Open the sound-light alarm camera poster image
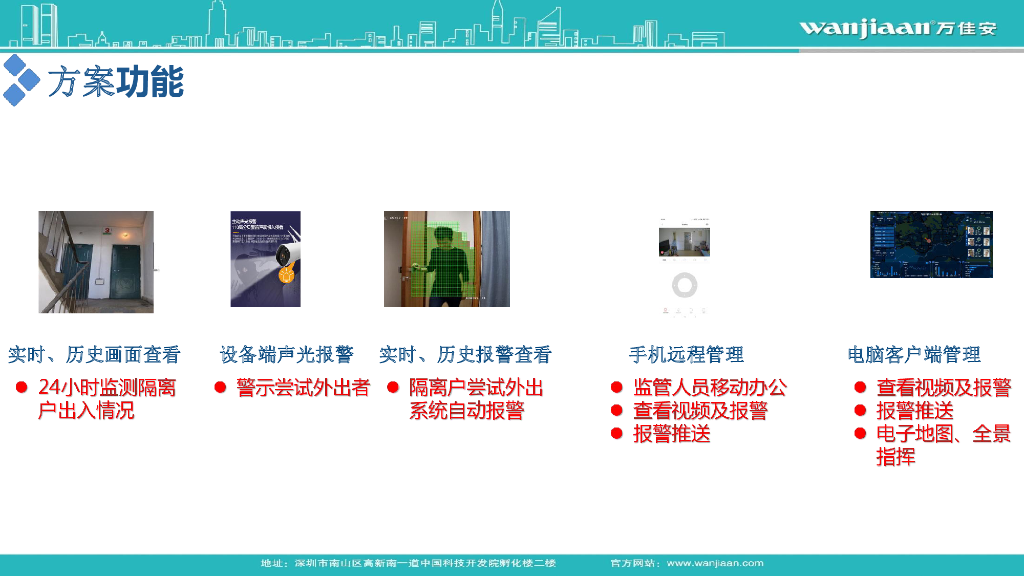The image size is (1024, 576). pos(265,259)
